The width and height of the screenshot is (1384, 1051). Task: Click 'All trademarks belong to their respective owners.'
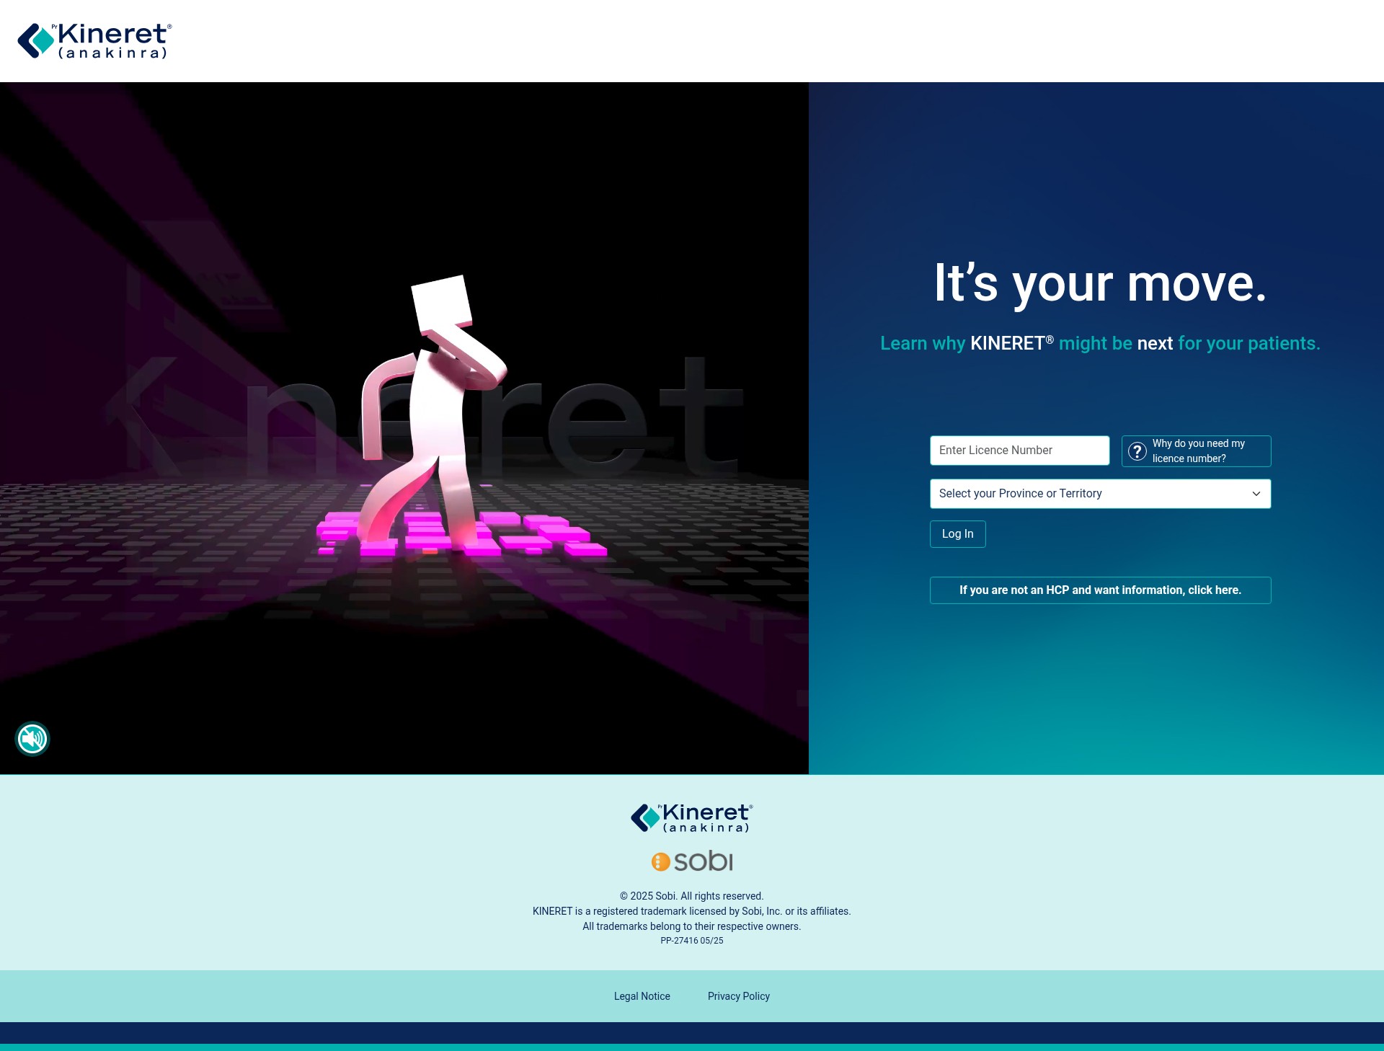coord(691,926)
